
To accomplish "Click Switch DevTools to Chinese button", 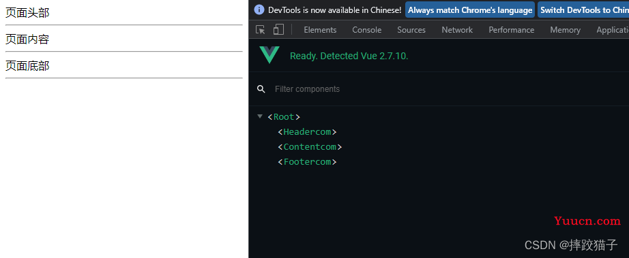I will (583, 10).
